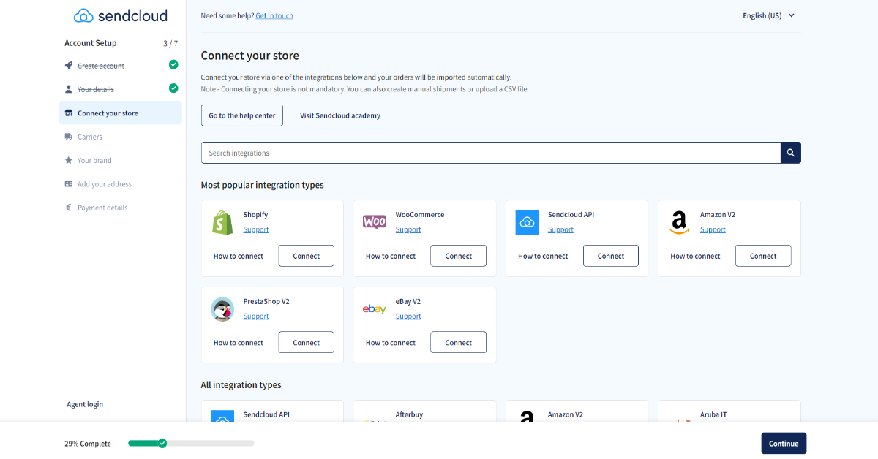This screenshot has height=459, width=878.
Task: Click the Most popular integration types heading
Action: click(262, 185)
